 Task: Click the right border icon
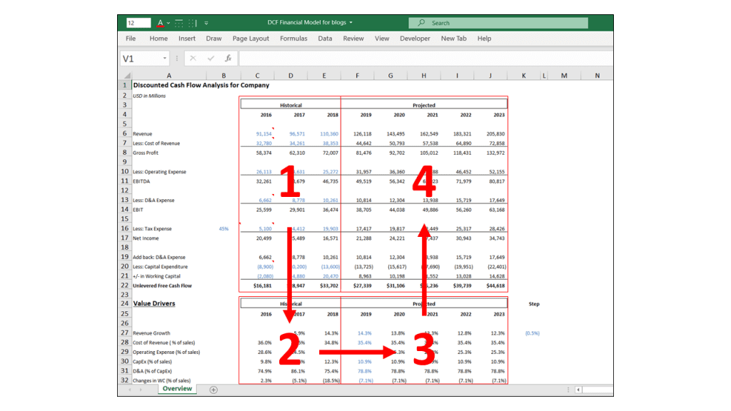[x=193, y=22]
